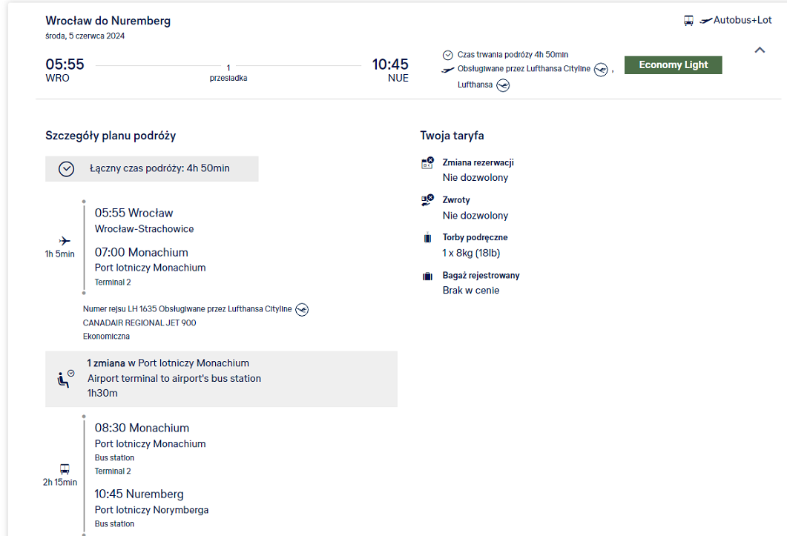Image resolution: width=787 pixels, height=536 pixels.
Task: Click Łączny czas podróży: 4h 50min text
Action: (x=159, y=168)
